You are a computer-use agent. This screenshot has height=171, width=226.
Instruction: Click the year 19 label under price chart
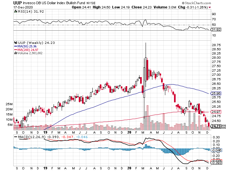click(46, 132)
